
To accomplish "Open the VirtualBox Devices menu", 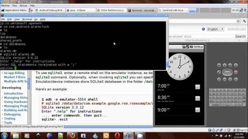I will 23,5.
